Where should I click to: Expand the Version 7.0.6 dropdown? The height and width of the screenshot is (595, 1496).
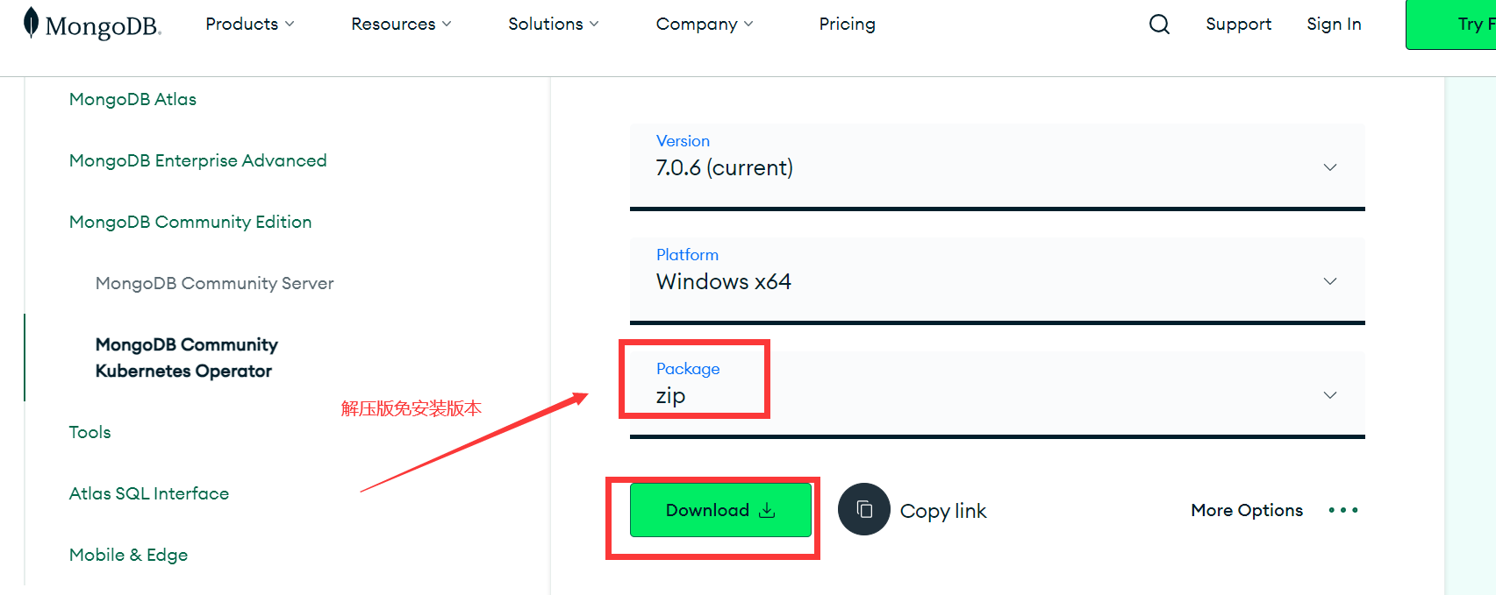(x=998, y=166)
